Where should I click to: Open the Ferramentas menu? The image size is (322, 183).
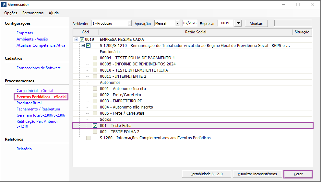tap(33, 13)
